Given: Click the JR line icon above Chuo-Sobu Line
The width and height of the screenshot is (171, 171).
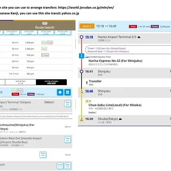Looking at the screenshot, I should click(87, 101).
